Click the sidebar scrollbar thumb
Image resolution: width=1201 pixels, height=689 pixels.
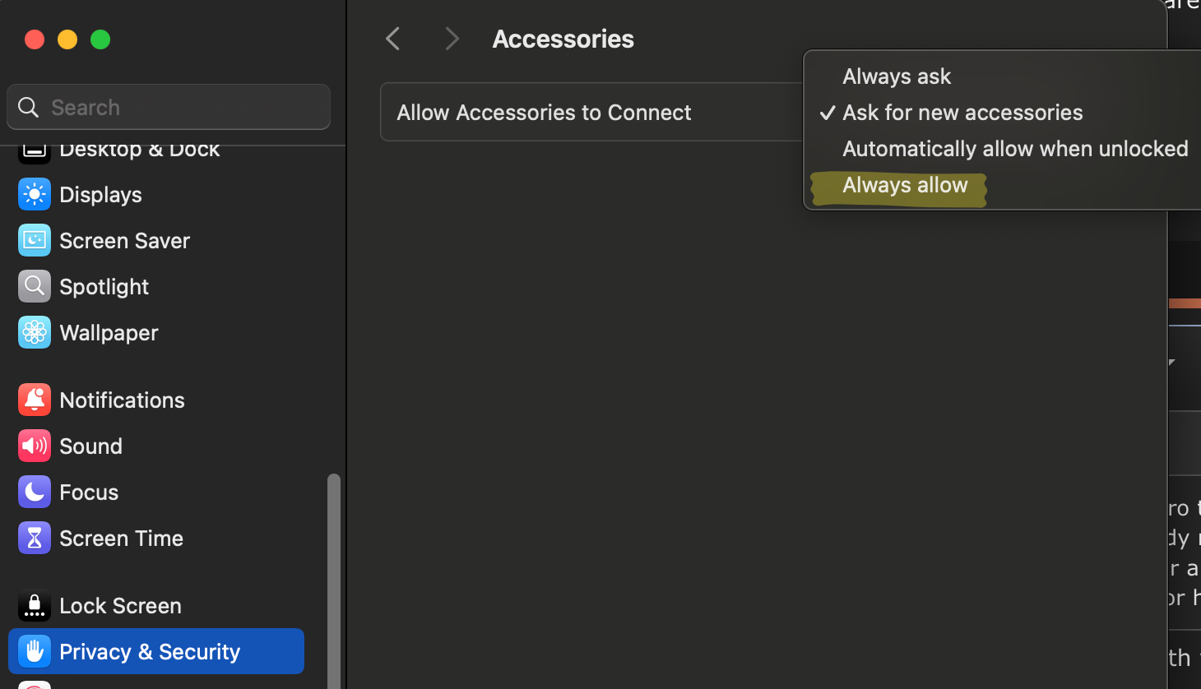[333, 576]
